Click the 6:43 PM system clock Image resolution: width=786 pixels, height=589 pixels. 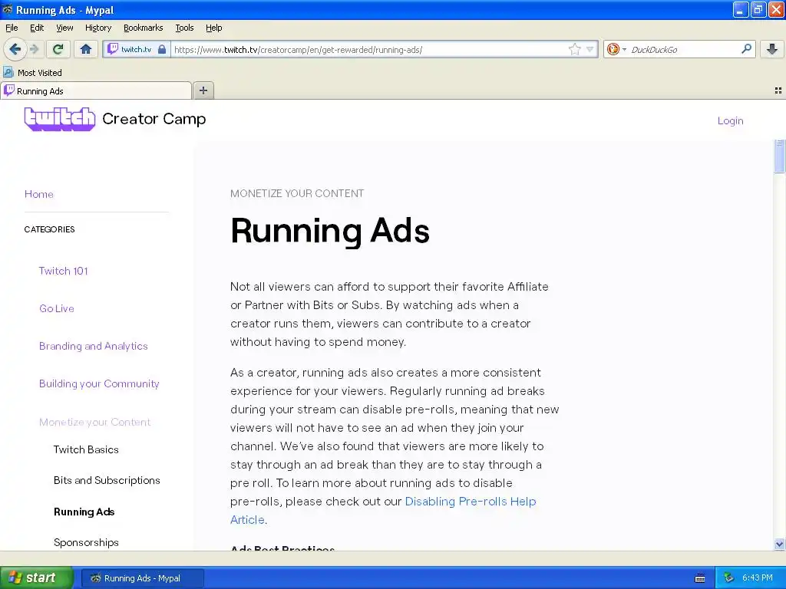(x=758, y=577)
